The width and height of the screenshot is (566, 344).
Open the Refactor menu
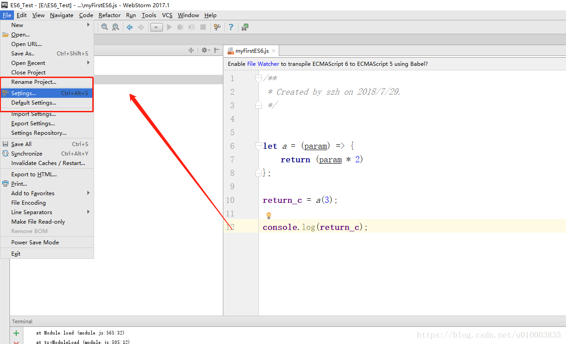click(109, 15)
